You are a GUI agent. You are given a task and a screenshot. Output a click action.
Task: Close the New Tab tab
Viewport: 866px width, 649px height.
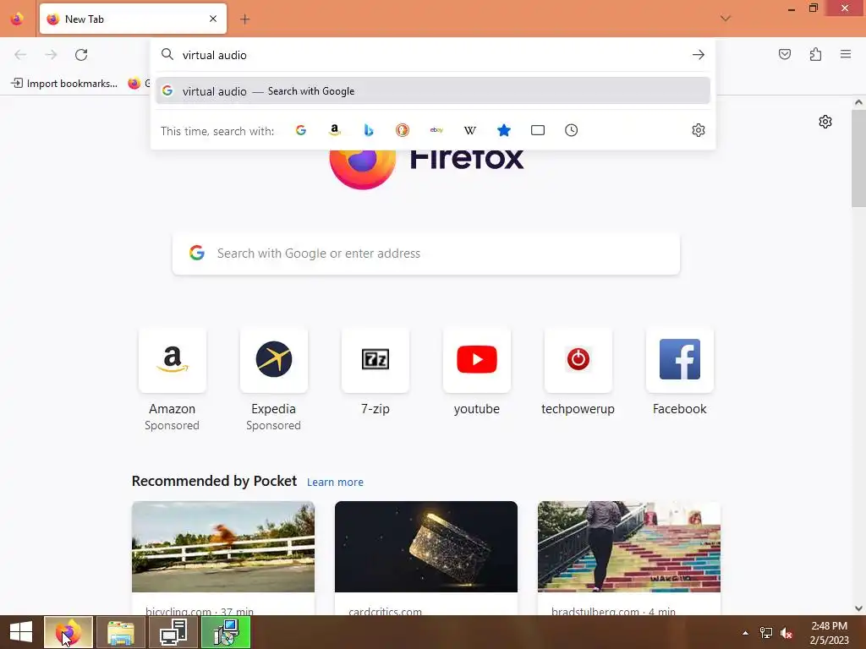[213, 19]
